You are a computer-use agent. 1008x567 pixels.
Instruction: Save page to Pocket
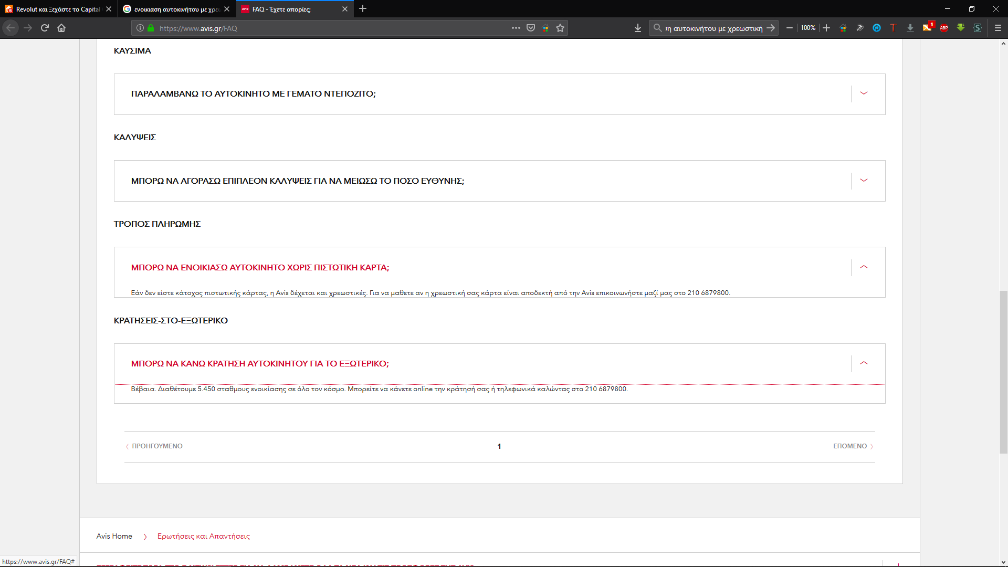click(x=531, y=28)
